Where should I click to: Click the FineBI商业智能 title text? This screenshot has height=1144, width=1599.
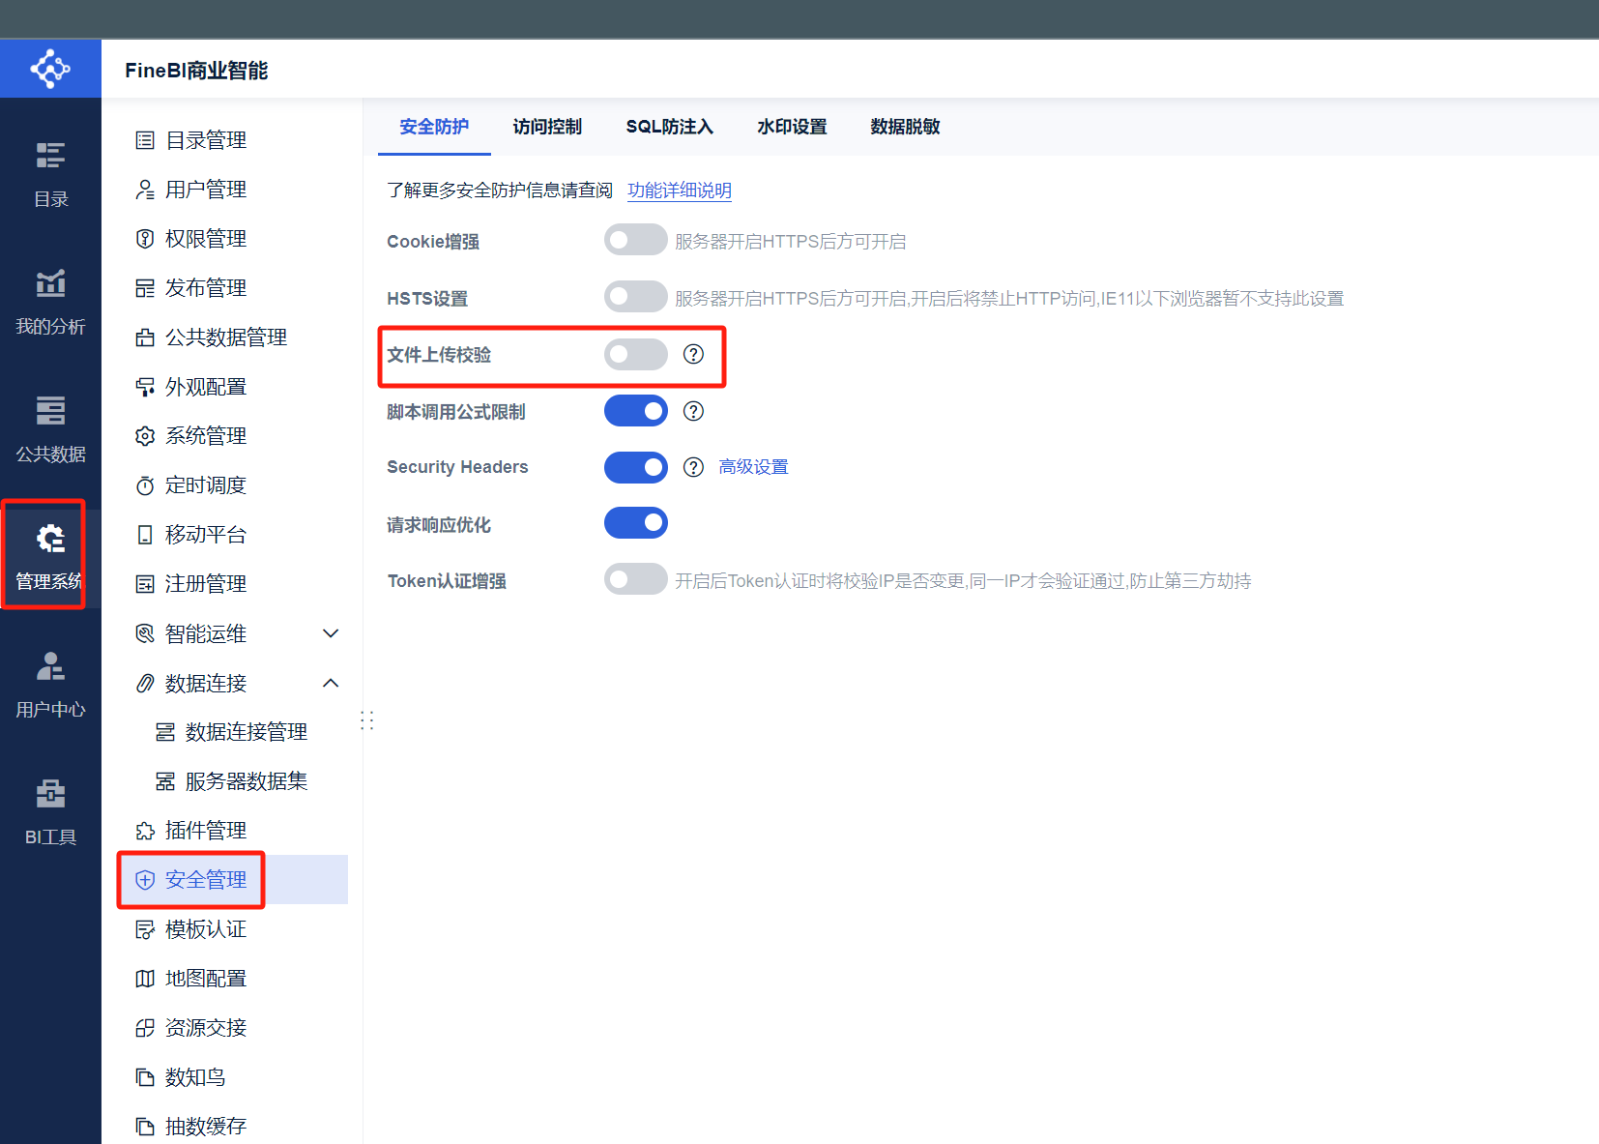(x=196, y=71)
